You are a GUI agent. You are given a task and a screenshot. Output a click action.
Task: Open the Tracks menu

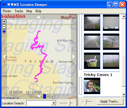[19, 11]
